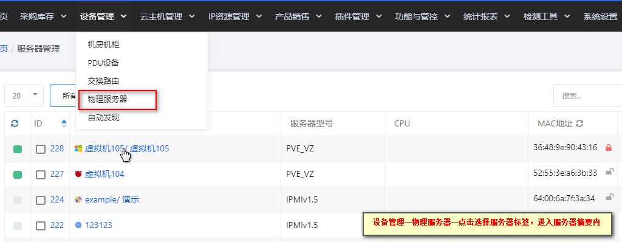Click the unlock icon for 52:55:3e:a6:3b:33

609,172
